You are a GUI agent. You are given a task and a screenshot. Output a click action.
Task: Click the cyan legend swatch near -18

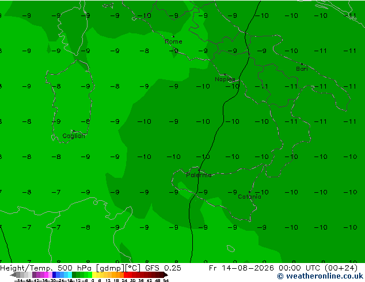pyautogui.click(x=70, y=275)
